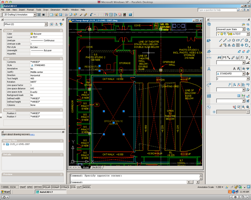Image resolution: width=251 pixels, height=200 pixels.
Task: Toggle POLAR tracking in status bar
Action: pyautogui.click(x=47, y=187)
